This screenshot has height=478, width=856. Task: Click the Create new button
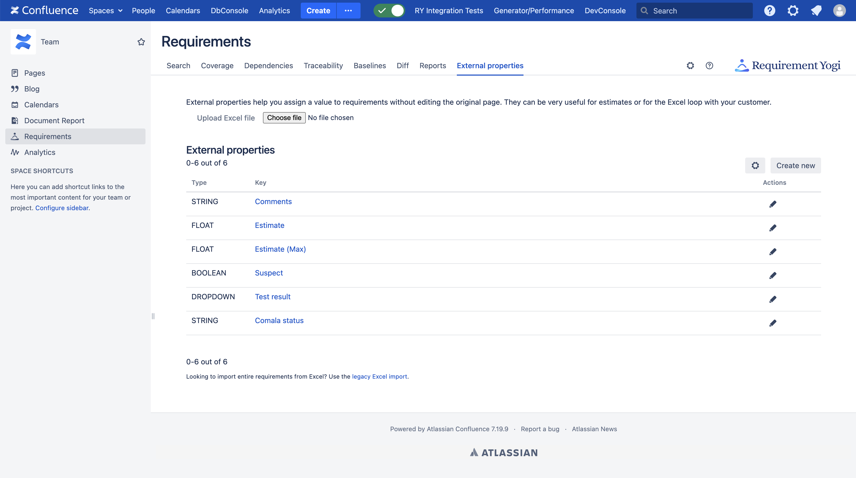(x=795, y=166)
